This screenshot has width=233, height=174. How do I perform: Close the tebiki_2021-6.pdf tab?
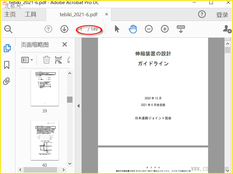click(107, 14)
